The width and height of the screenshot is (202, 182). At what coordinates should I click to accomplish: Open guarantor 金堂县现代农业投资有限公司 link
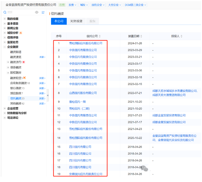pyautogui.click(x=176, y=140)
